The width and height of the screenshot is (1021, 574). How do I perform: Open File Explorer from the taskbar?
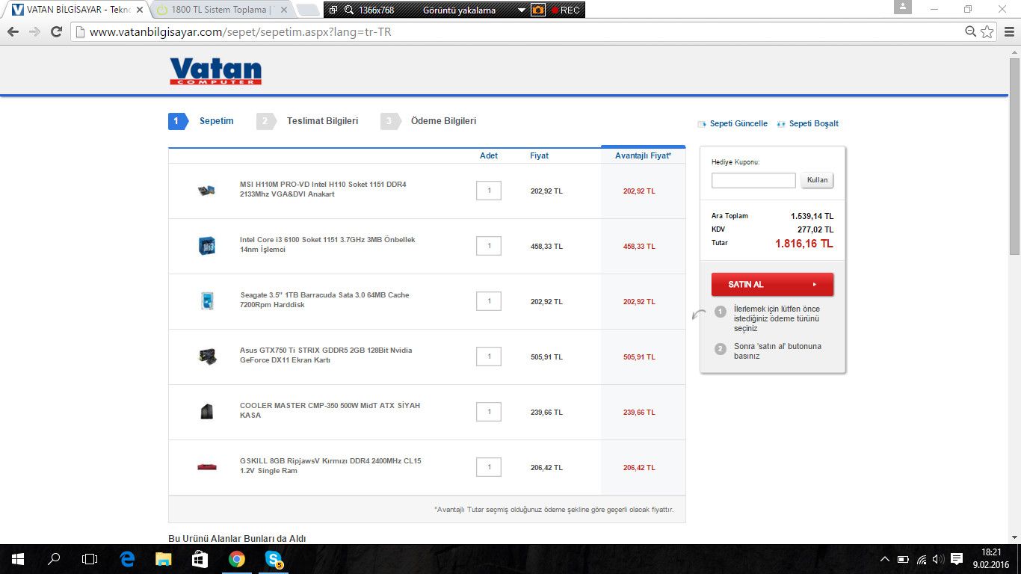point(163,559)
